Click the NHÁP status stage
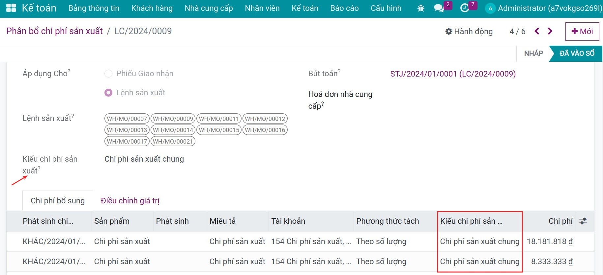 533,53
